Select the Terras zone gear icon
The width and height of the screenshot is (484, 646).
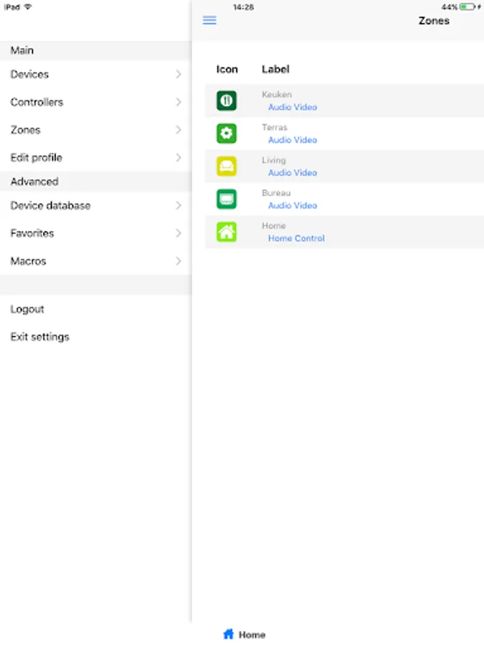227,134
